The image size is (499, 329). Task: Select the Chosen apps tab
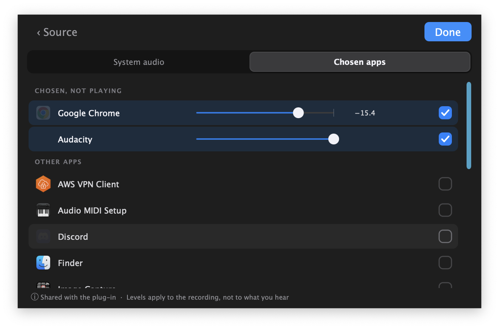click(x=360, y=62)
